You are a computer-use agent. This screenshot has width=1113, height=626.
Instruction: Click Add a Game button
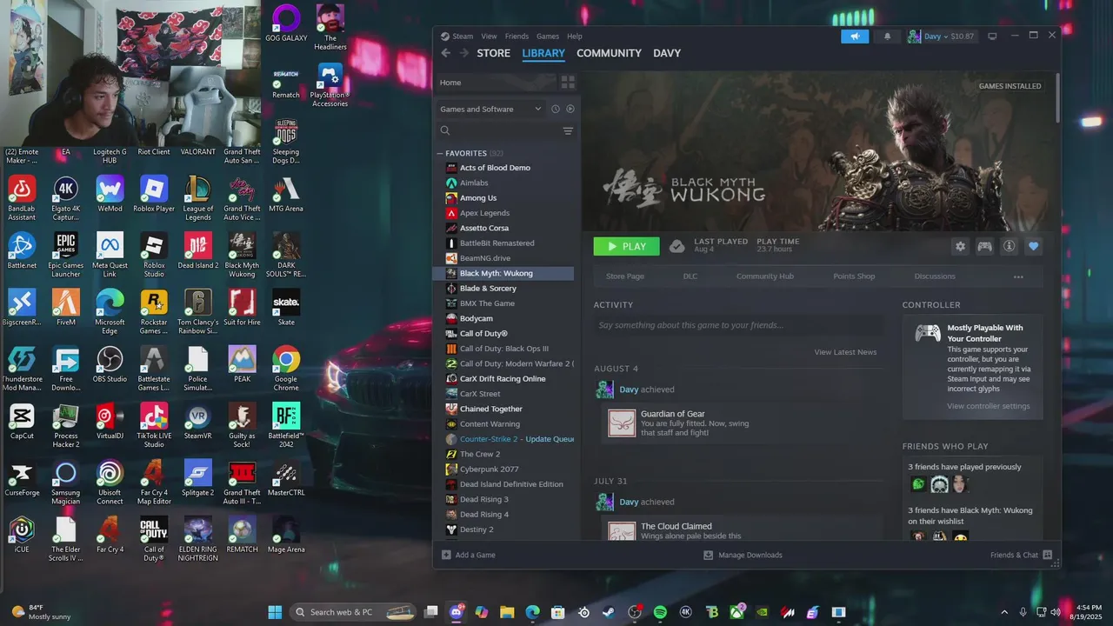(x=469, y=555)
